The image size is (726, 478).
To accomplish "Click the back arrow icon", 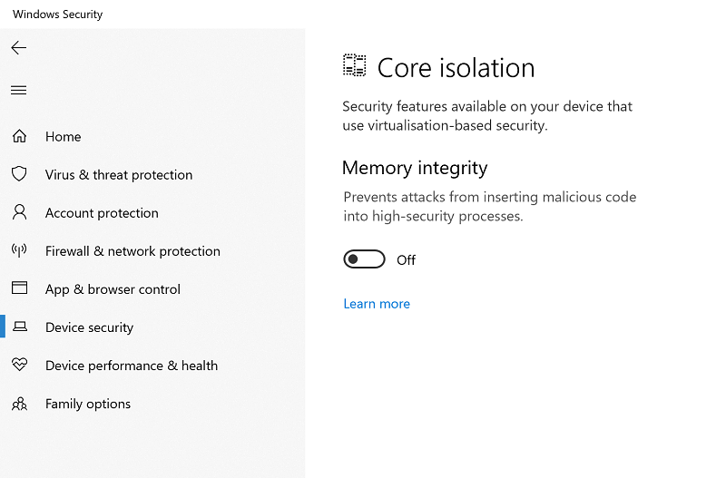I will click(18, 48).
